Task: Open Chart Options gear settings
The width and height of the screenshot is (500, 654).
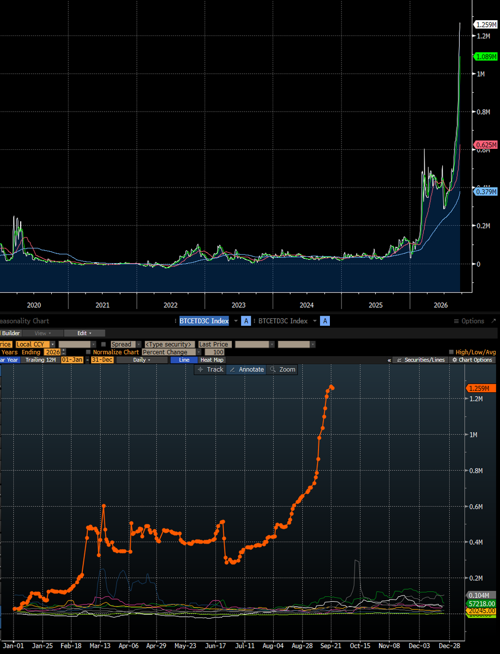Action: [x=472, y=360]
